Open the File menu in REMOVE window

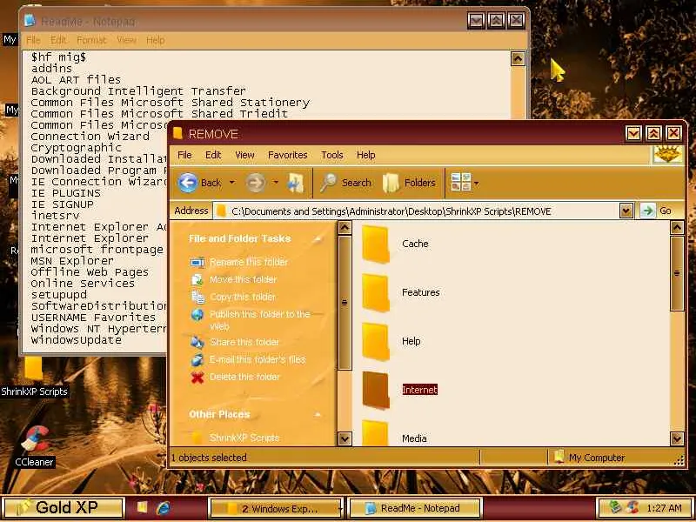[x=184, y=155]
